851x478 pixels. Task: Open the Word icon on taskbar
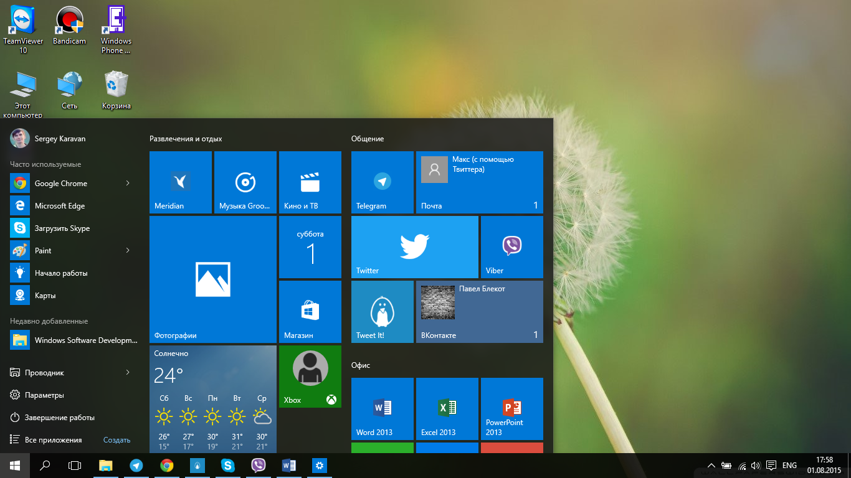(x=289, y=465)
